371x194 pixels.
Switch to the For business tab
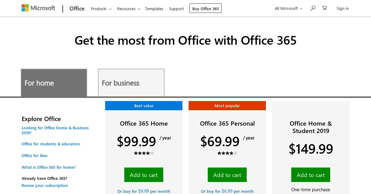131,83
